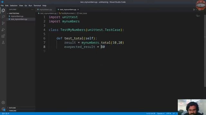The width and height of the screenshot is (206, 115).
Task: Open the Source Control view
Action: 3,23
